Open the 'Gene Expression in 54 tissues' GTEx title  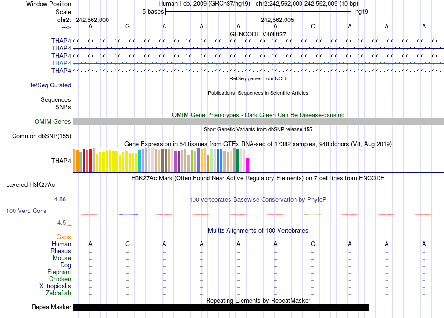pos(258,144)
